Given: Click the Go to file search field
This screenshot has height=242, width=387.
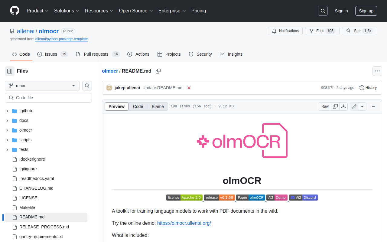Looking at the screenshot, I should [x=48, y=98].
